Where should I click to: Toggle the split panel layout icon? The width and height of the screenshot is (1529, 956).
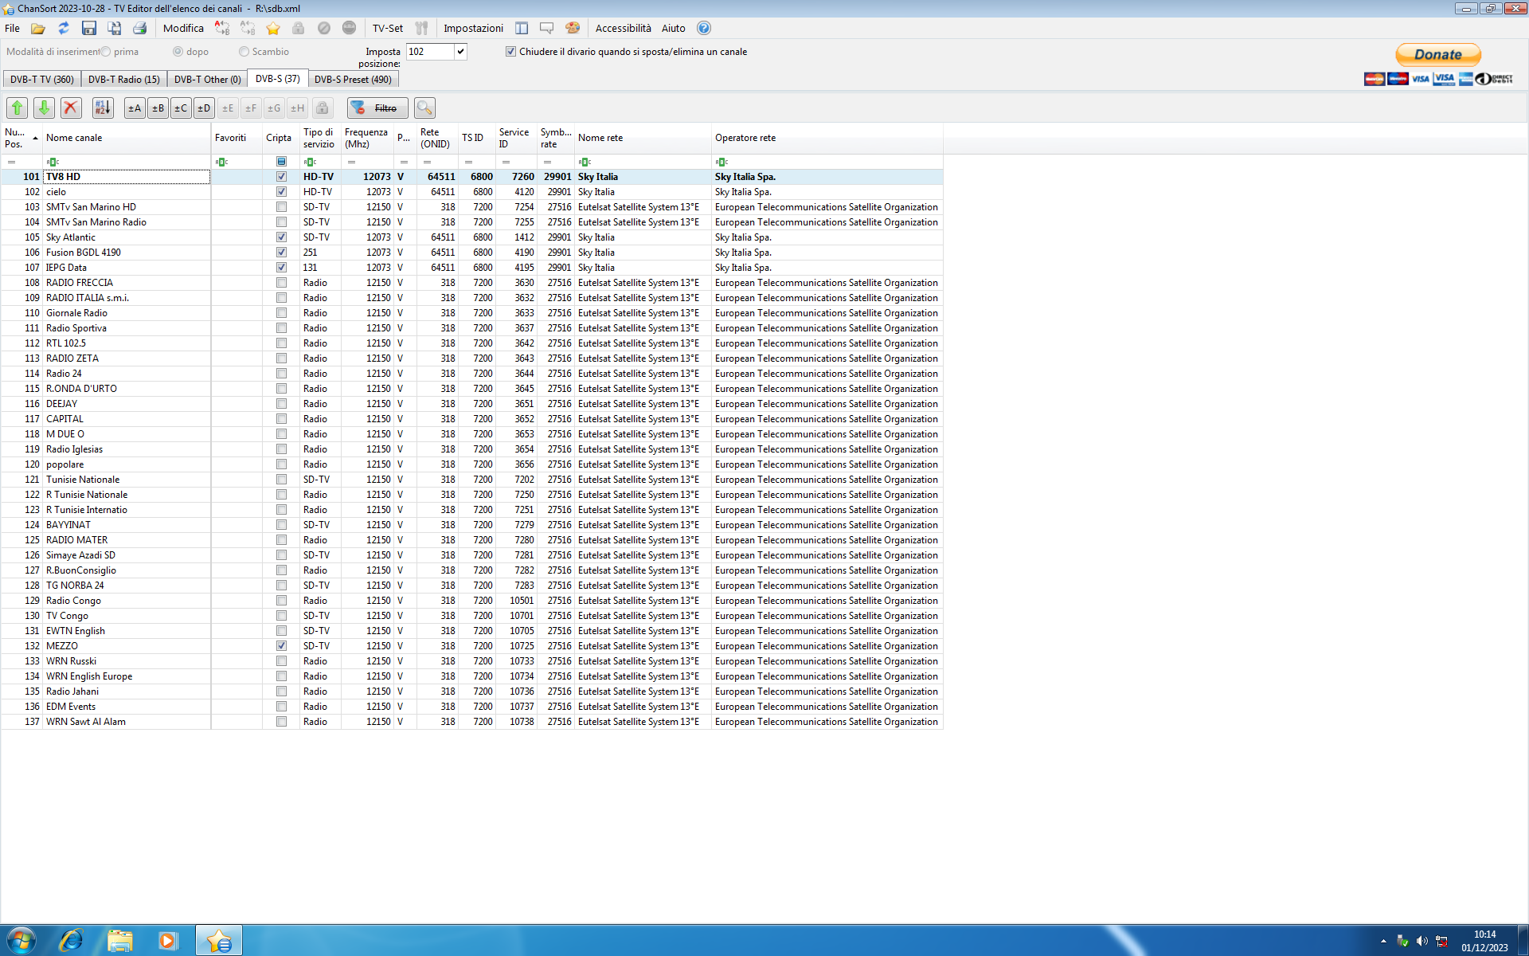[522, 29]
